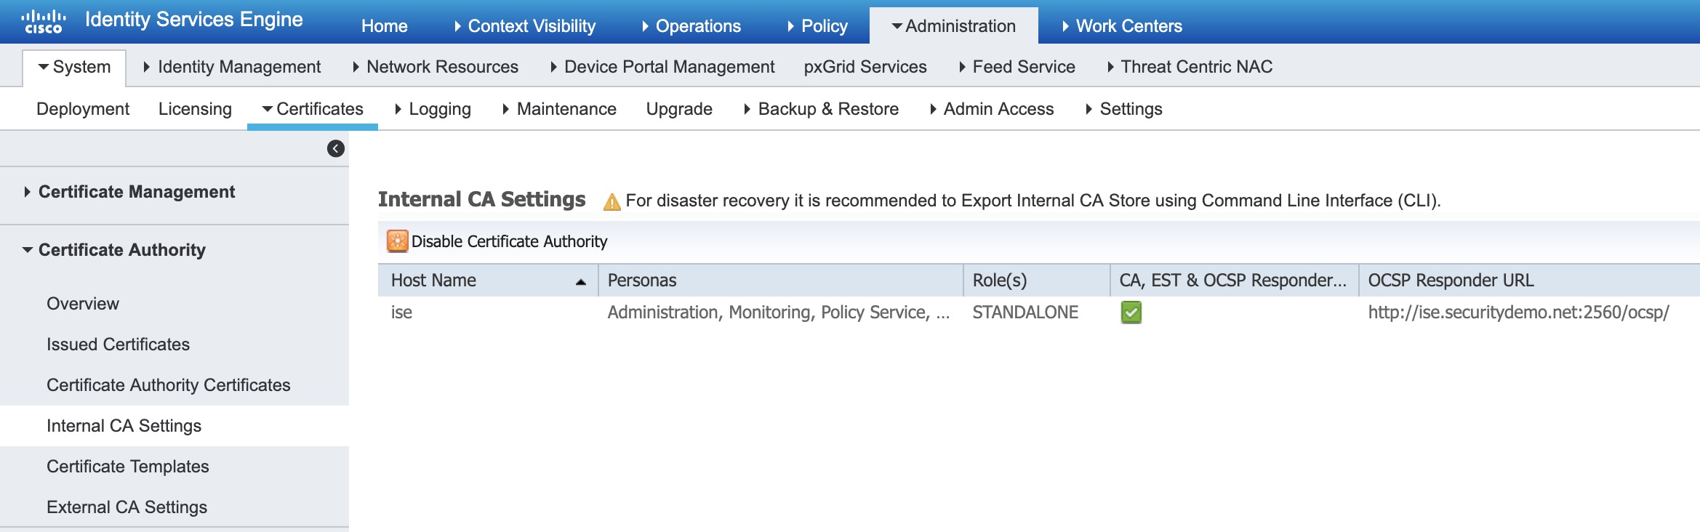Open the Work Centers menu

click(x=1122, y=26)
